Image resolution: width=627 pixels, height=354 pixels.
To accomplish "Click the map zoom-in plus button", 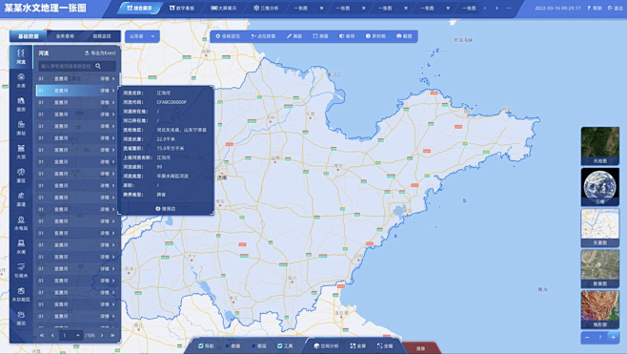I will pyautogui.click(x=613, y=337).
